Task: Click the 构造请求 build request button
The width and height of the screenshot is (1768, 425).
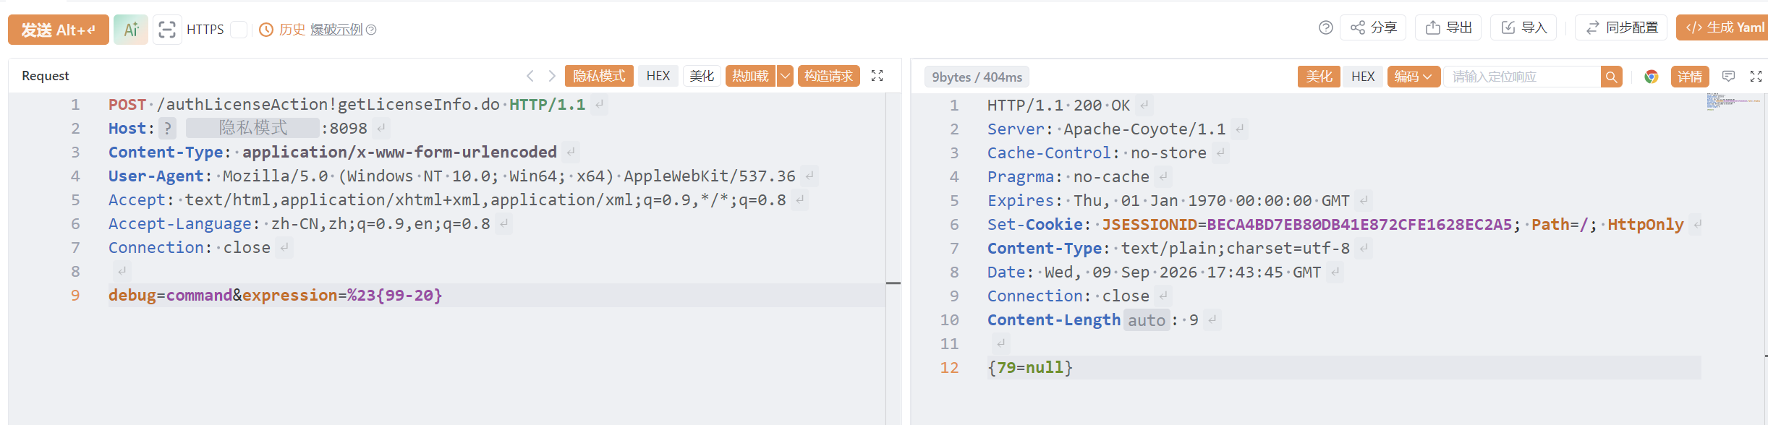Action: [829, 76]
